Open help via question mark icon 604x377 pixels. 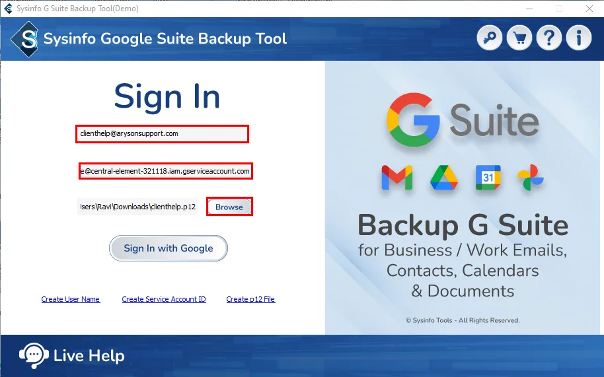(x=549, y=38)
